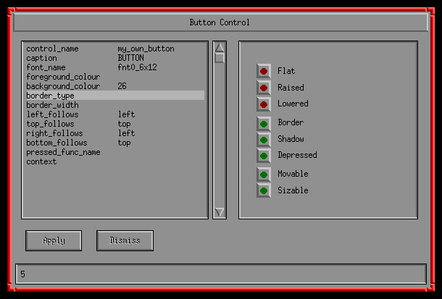Toggle the Border option

264,124
